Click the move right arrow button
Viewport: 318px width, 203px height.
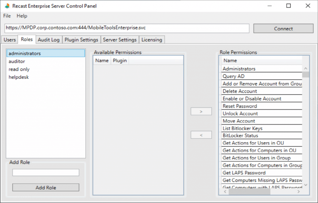pyautogui.click(x=201, y=111)
